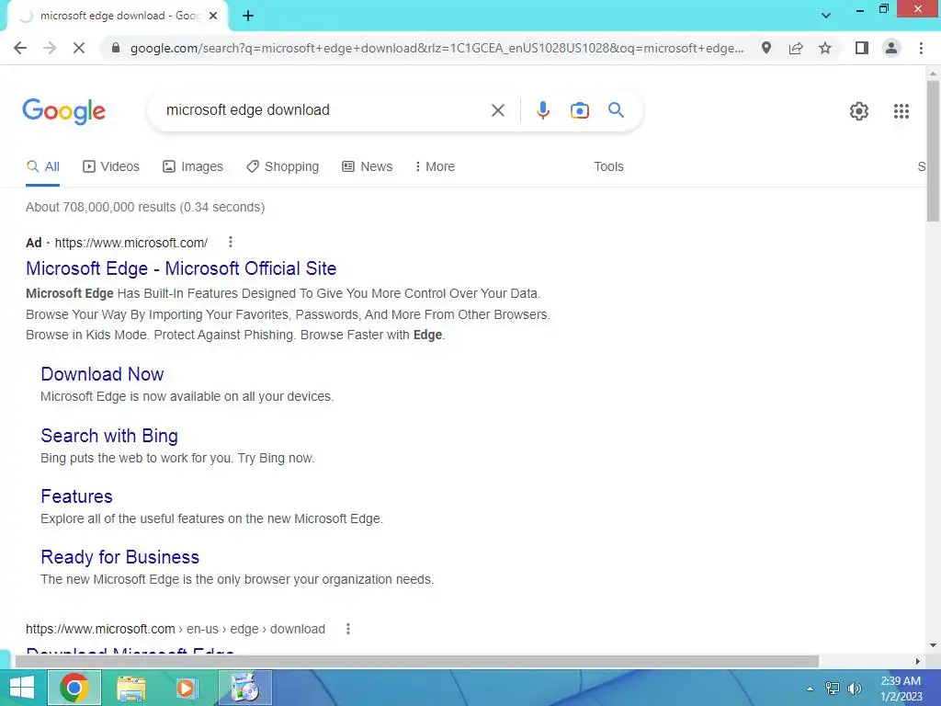The width and height of the screenshot is (941, 706).
Task: Open the Search with Bing sitelink
Action: [x=109, y=436]
